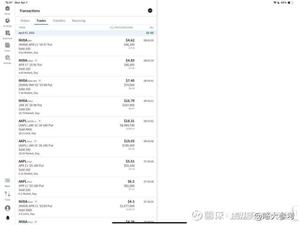Open the News icon in sidebar
Image resolution: width=299 pixels, height=225 pixels.
[x=7, y=45]
